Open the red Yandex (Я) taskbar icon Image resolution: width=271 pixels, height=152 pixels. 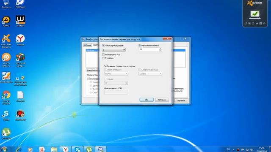[42, 149]
